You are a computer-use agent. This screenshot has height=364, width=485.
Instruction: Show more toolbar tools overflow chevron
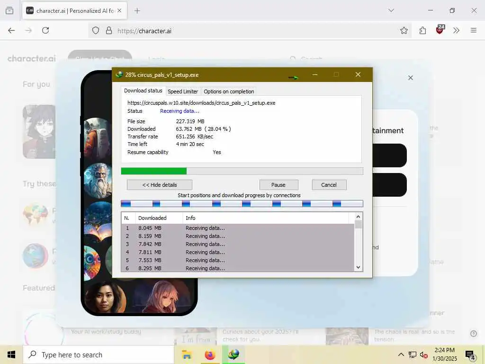pos(456,30)
